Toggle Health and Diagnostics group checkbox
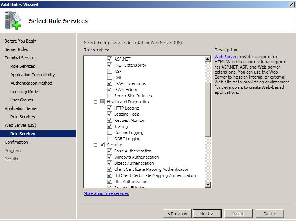296x221 pixels. 102,102
